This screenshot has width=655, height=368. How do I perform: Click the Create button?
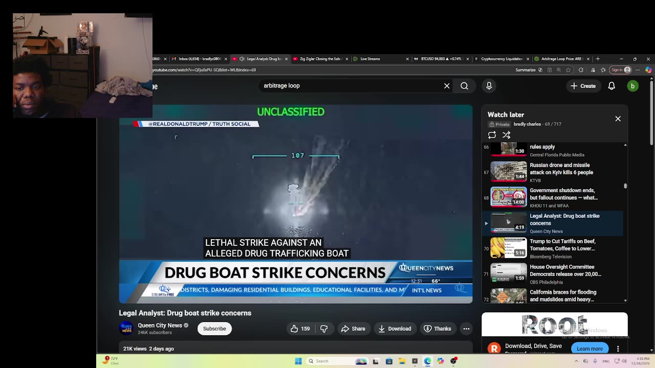coord(583,86)
